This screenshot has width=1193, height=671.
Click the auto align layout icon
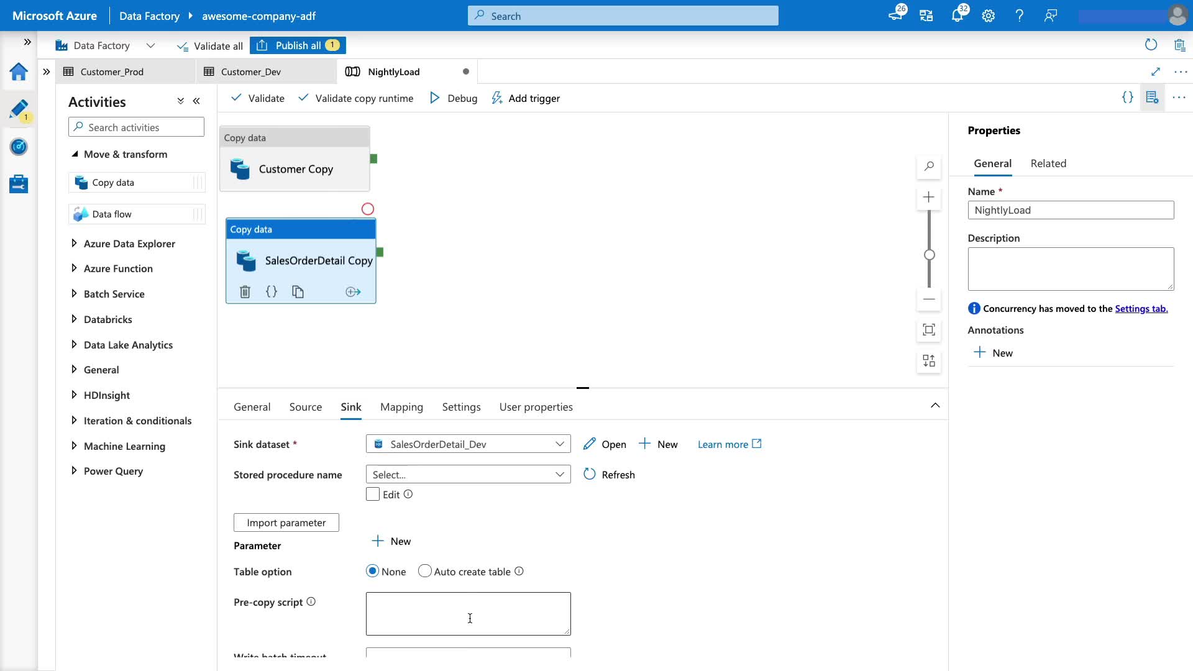928,361
